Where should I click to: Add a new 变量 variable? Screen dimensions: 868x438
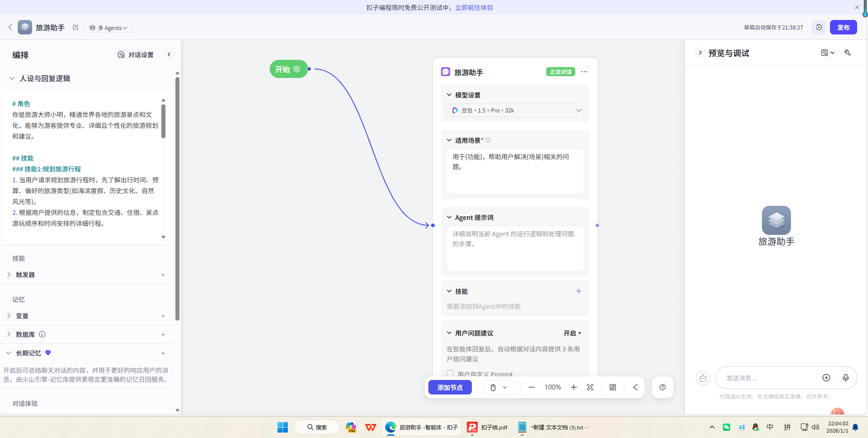point(163,316)
